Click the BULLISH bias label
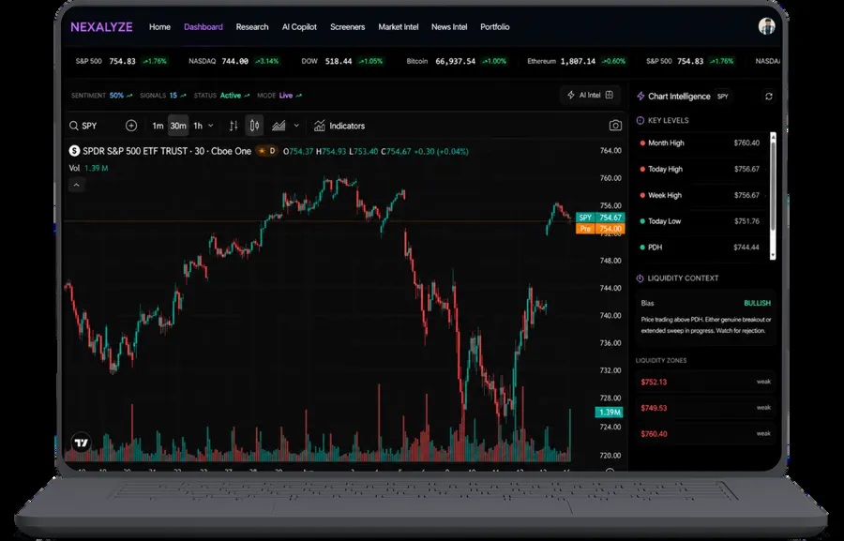 757,303
